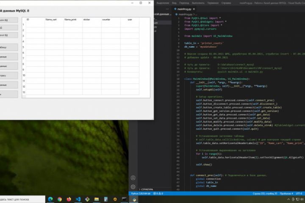Image resolution: width=305 pixels, height=203 pixels.
Task: Open VS Code Accounts icon in activity bar
Action: (x=133, y=178)
